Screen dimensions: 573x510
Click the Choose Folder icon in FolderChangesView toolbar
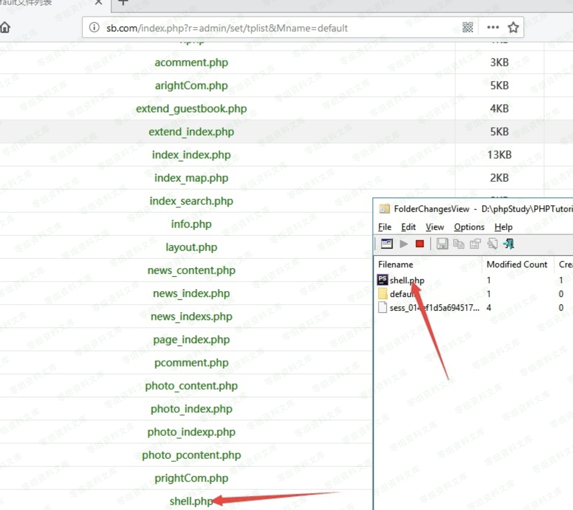pyautogui.click(x=386, y=244)
